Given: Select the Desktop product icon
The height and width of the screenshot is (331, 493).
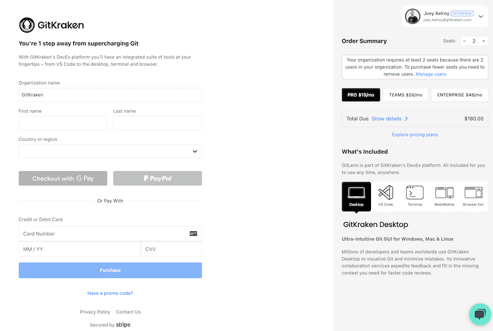Looking at the screenshot, I should point(356,196).
